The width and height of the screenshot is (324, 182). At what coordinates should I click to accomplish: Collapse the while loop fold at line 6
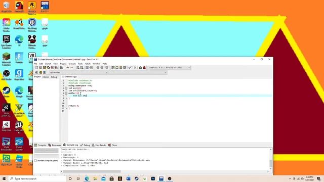click(66, 93)
